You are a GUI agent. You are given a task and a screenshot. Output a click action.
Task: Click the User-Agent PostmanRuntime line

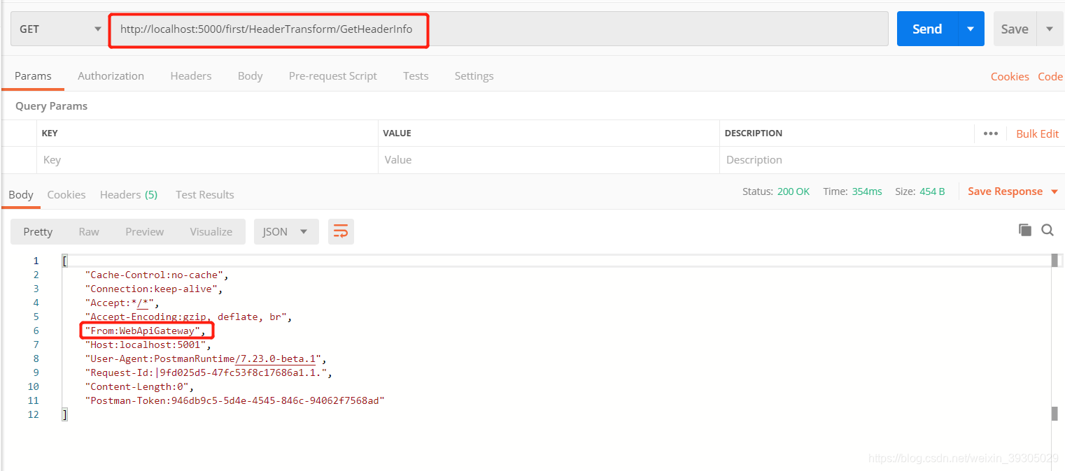point(206,358)
